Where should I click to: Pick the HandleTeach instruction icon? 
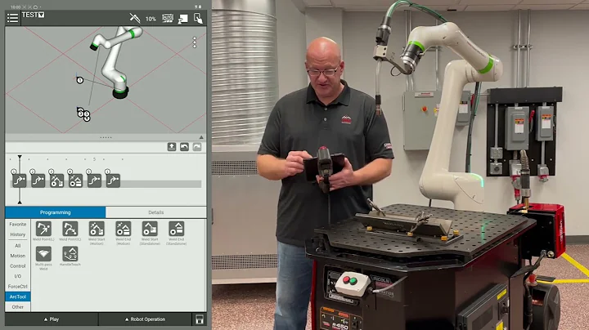(70, 254)
